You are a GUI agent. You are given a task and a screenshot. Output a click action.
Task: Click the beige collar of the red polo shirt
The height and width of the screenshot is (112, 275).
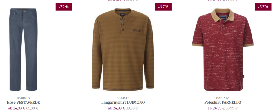(x=223, y=15)
